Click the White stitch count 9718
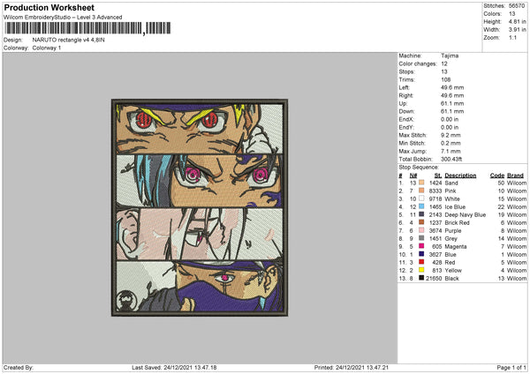This screenshot has width=530, height=374. coord(435,198)
